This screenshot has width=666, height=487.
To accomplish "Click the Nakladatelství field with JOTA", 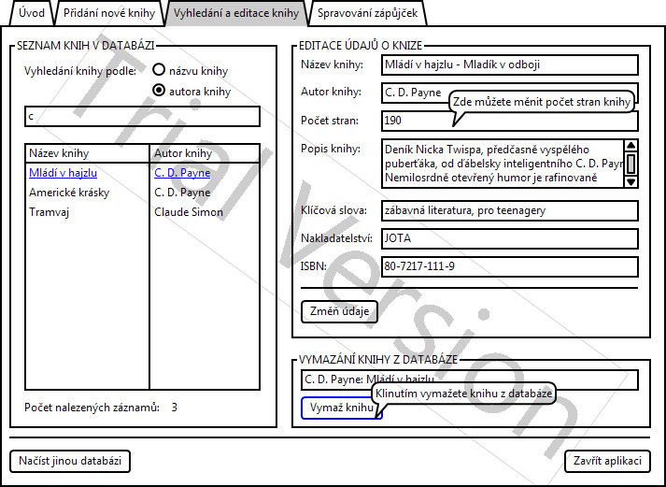I will (510, 238).
